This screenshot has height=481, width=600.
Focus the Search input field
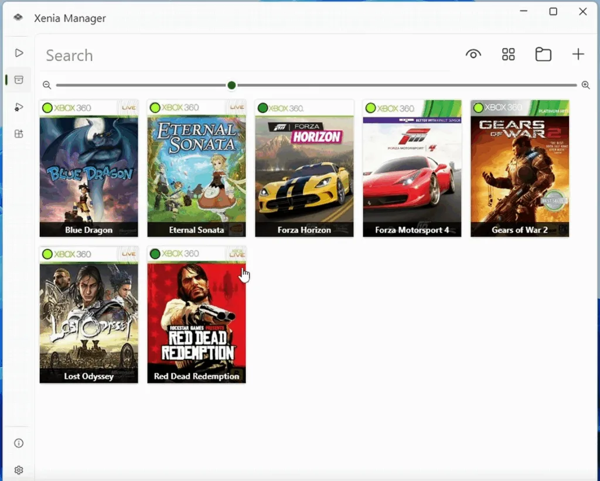(x=245, y=56)
